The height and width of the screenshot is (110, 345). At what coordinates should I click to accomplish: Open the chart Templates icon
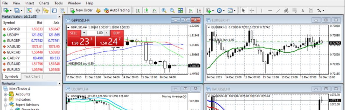click(230, 10)
